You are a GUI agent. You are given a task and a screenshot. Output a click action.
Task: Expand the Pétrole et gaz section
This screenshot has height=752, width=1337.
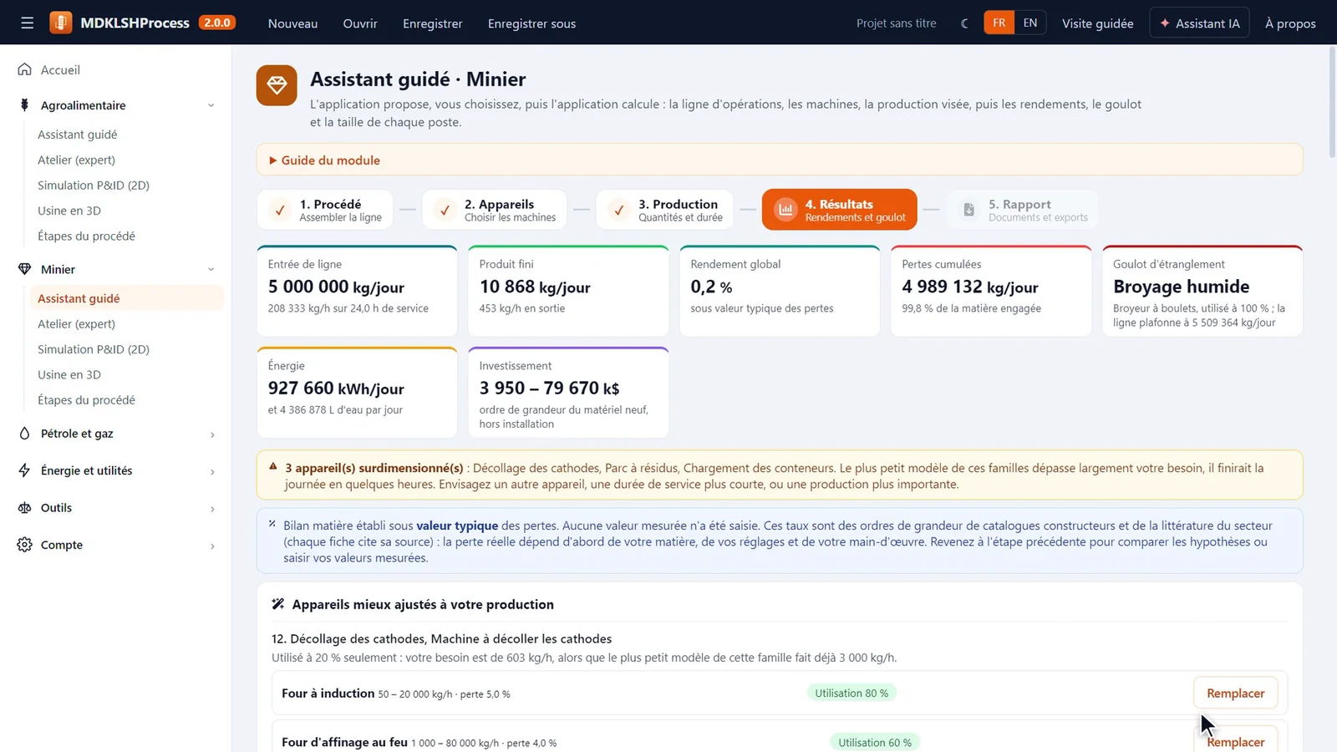[212, 434]
